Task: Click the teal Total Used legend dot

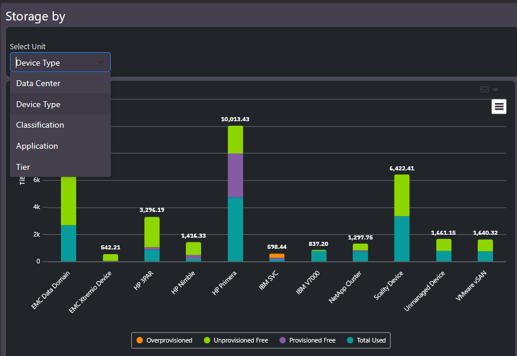Action: pyautogui.click(x=350, y=340)
